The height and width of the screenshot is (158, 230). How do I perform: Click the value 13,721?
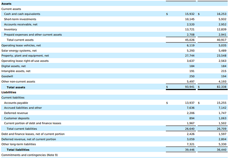[x=190, y=30]
